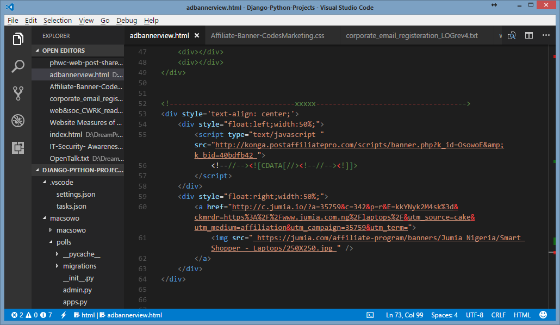Open the Selection menu

click(x=58, y=20)
